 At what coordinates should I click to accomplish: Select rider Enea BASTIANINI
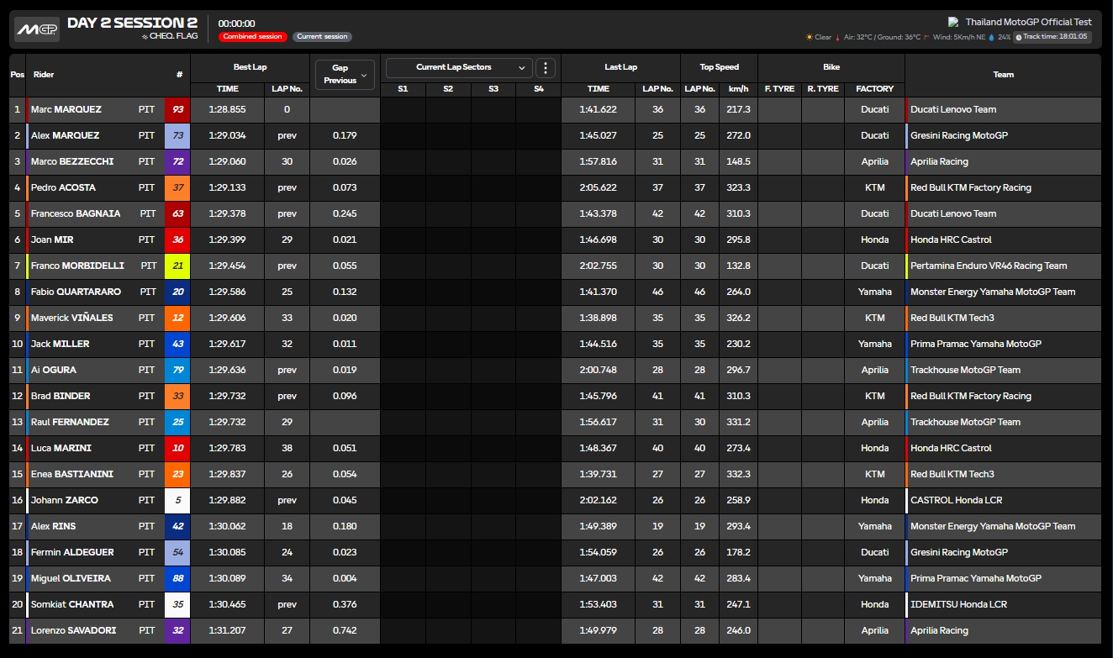[x=71, y=474]
